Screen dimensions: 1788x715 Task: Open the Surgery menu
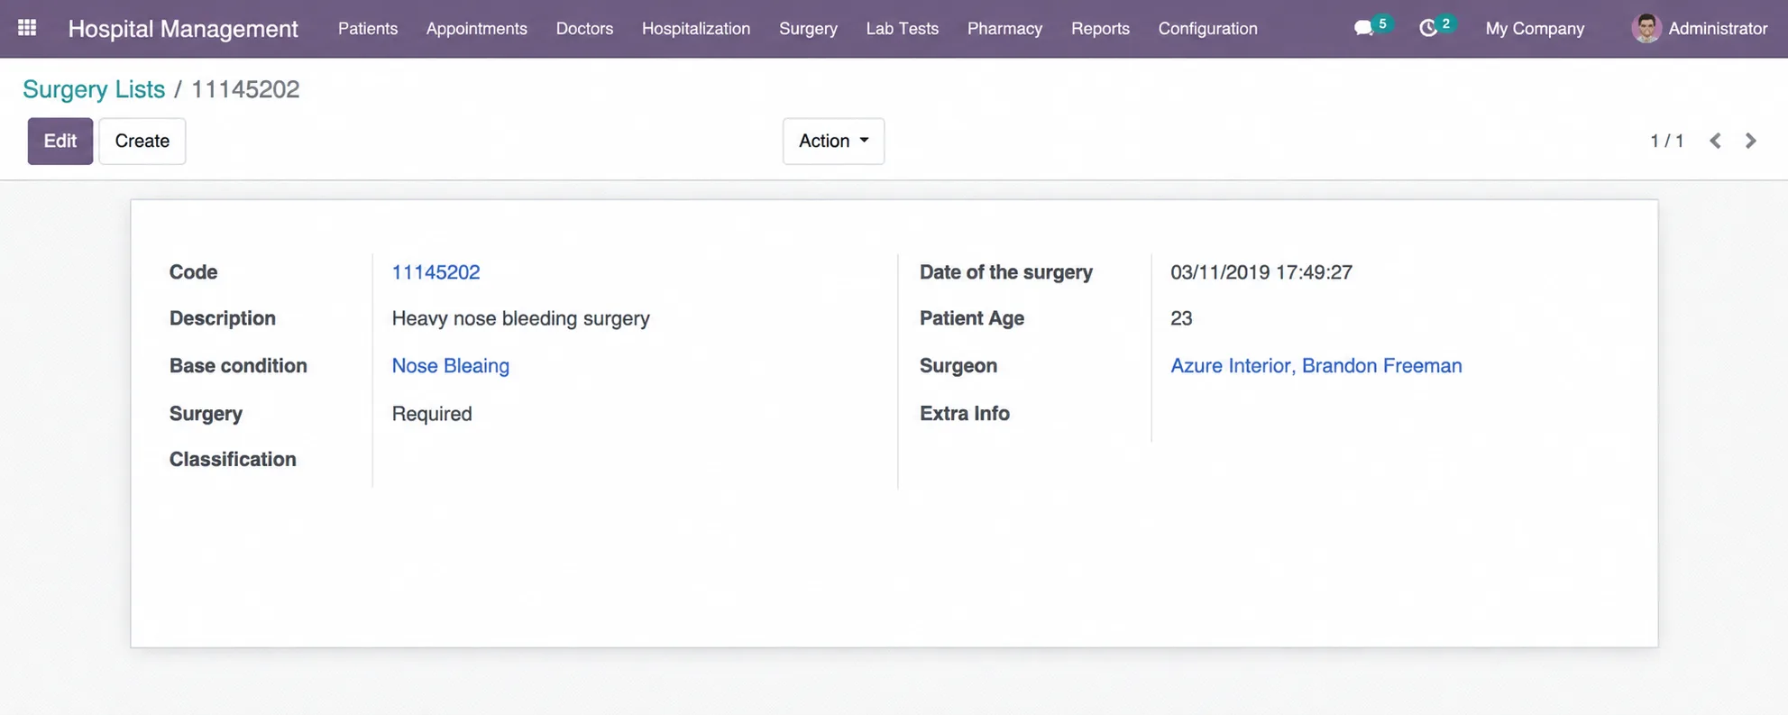(808, 29)
